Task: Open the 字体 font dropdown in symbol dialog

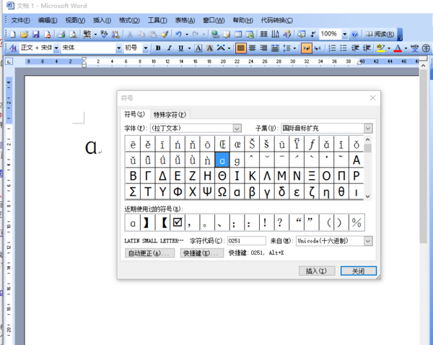Action: tap(242, 128)
